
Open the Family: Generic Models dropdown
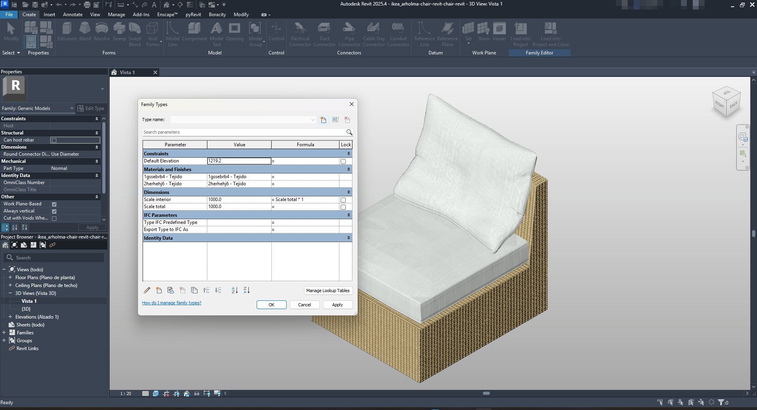[x=38, y=108]
